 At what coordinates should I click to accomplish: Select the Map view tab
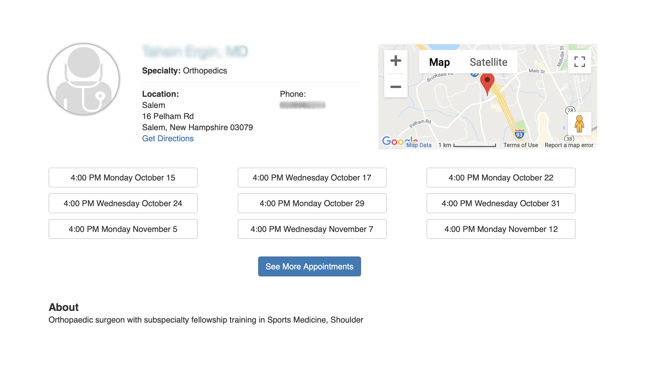pos(439,62)
